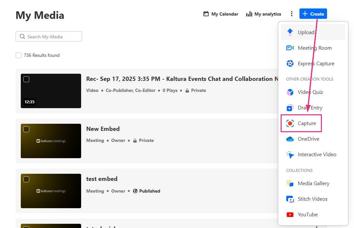Open the 12:35 video thumbnail
The image size is (354, 228).
tap(51, 91)
